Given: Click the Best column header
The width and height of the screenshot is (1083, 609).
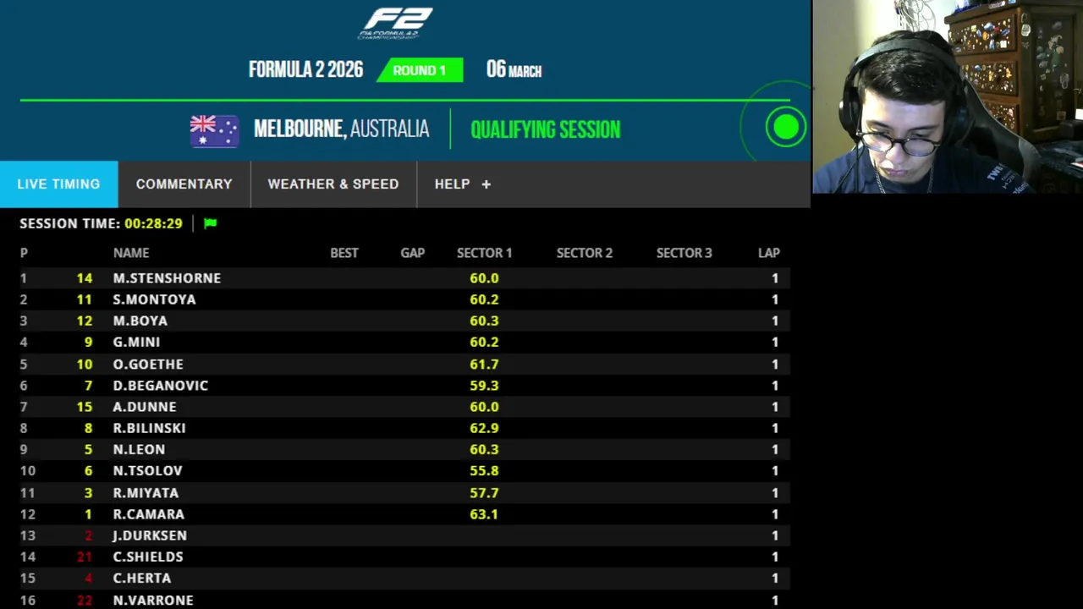Looking at the screenshot, I should point(344,253).
